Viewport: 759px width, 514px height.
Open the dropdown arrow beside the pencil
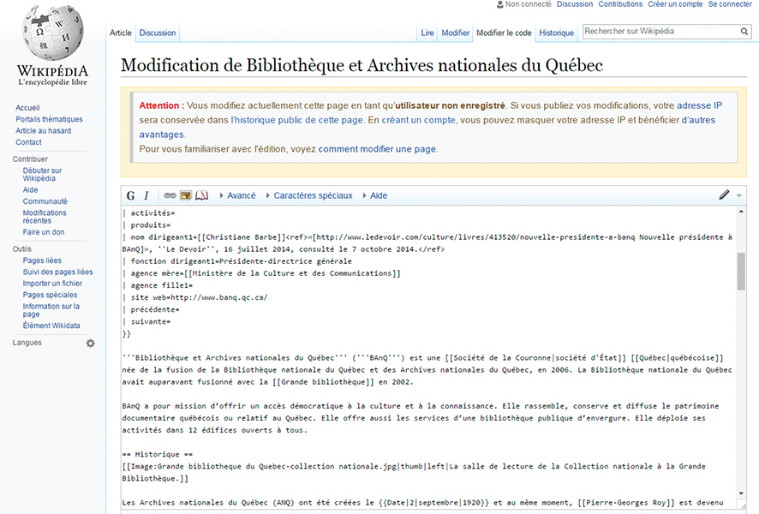click(x=739, y=195)
